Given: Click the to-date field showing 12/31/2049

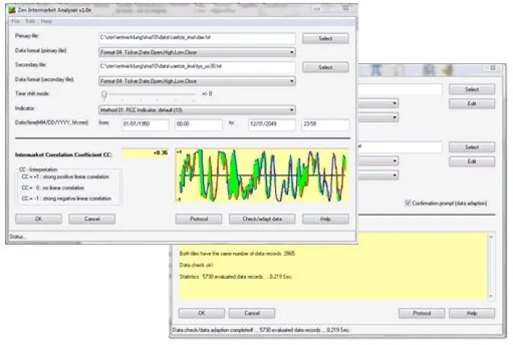Looking at the screenshot, I should coord(271,124).
